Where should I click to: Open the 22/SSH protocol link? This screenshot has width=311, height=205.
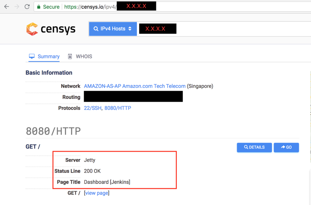point(93,108)
